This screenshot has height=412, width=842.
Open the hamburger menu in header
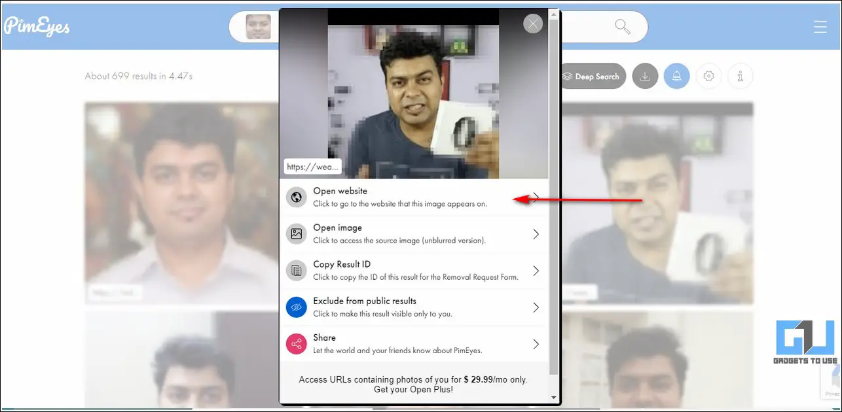click(820, 26)
